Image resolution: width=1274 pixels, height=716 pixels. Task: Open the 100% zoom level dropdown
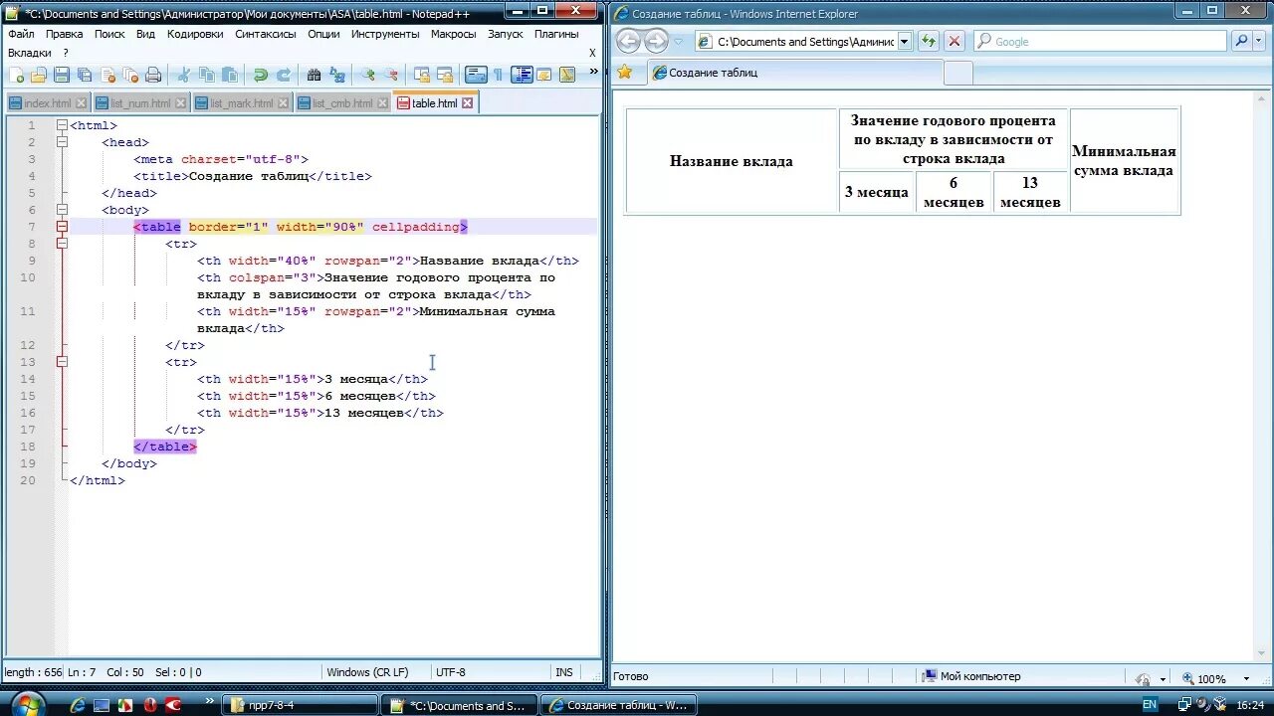(x=1247, y=678)
